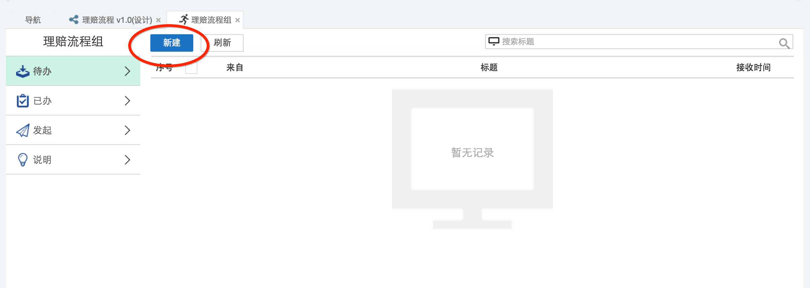Close the 理赔流程 v1.0(设计) tab
The height and width of the screenshot is (288, 810).
(x=158, y=20)
